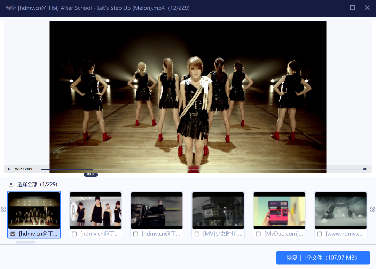
Task: Click the [MV]少女时代 ... file name
Action: point(222,234)
